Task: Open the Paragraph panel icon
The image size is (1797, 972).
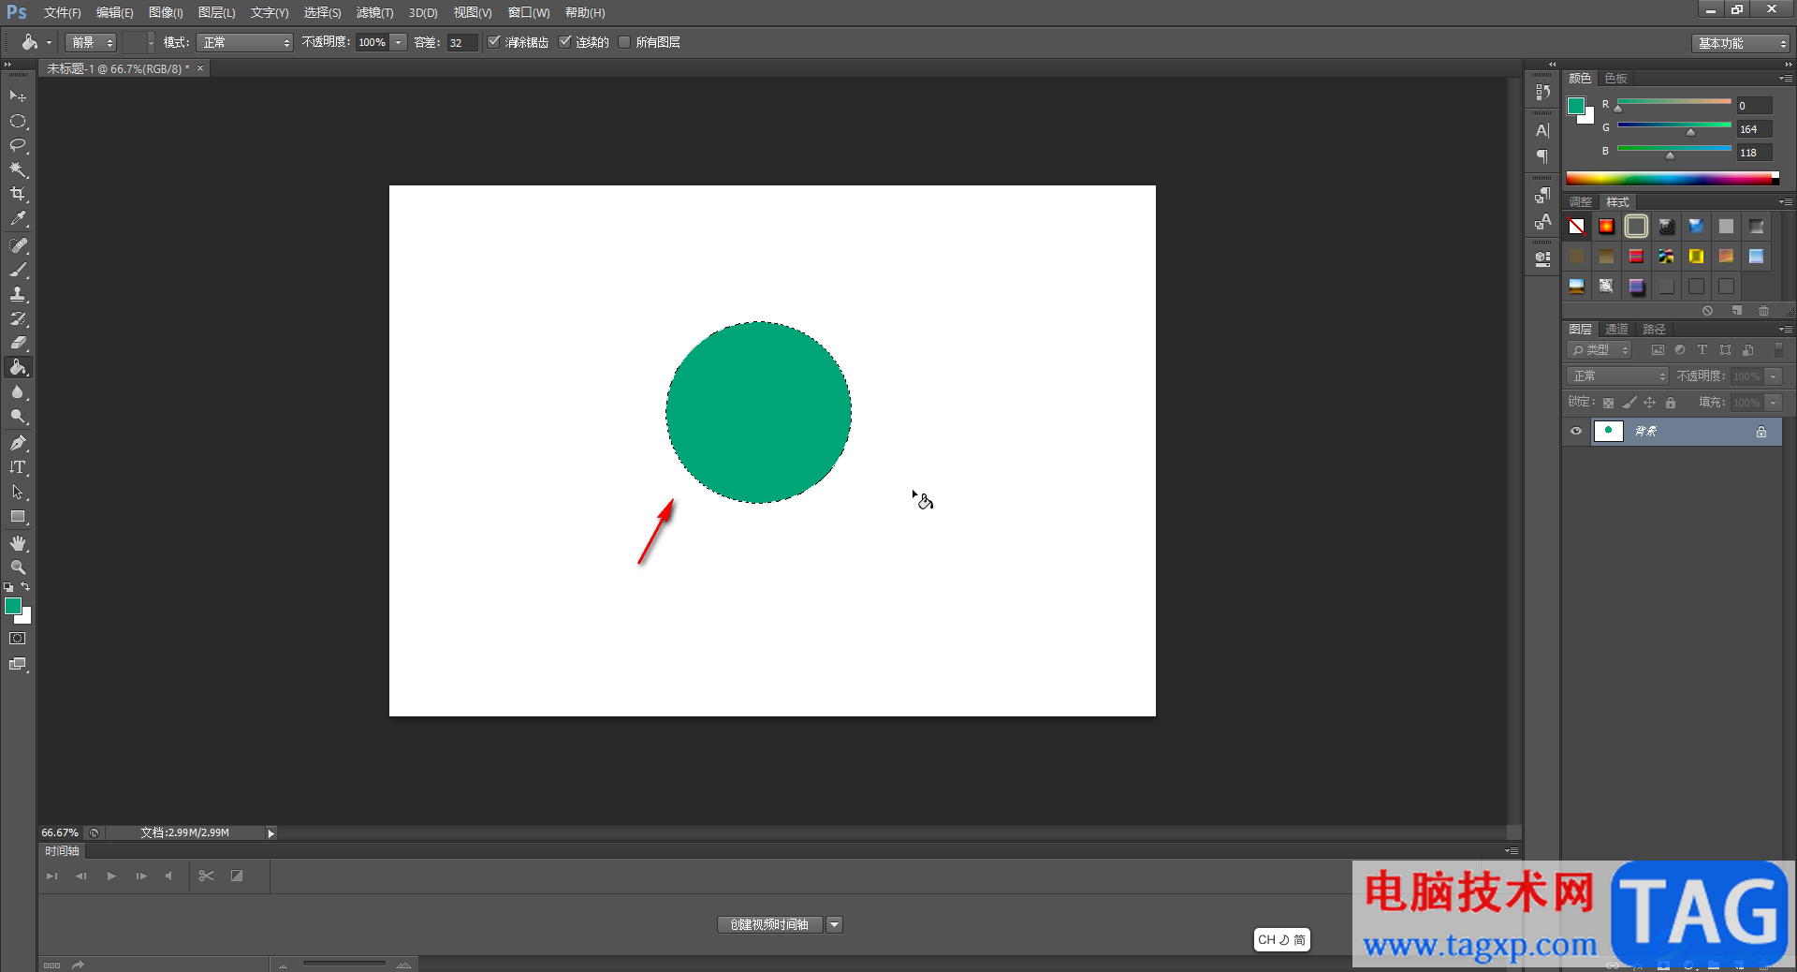Action: point(1542,156)
